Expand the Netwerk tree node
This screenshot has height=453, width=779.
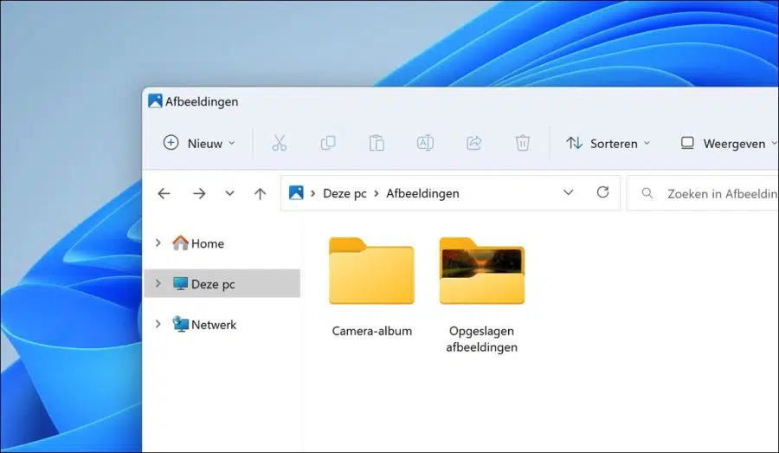click(158, 324)
